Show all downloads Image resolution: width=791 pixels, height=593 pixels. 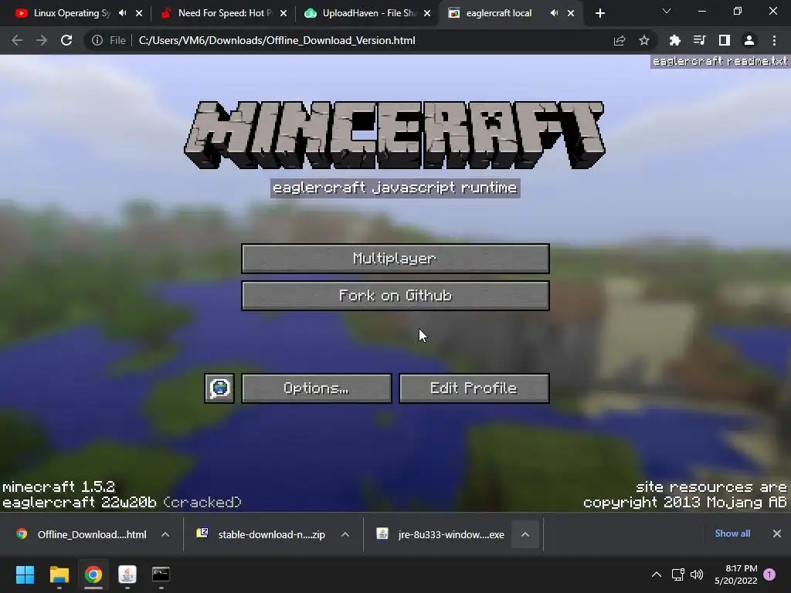(x=732, y=534)
